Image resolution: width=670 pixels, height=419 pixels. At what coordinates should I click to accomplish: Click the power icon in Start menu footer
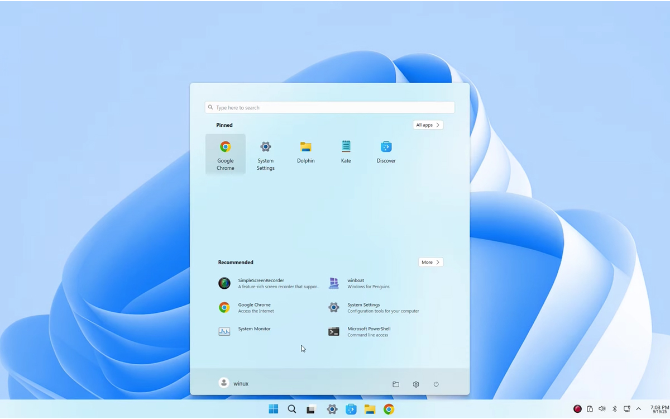click(436, 384)
